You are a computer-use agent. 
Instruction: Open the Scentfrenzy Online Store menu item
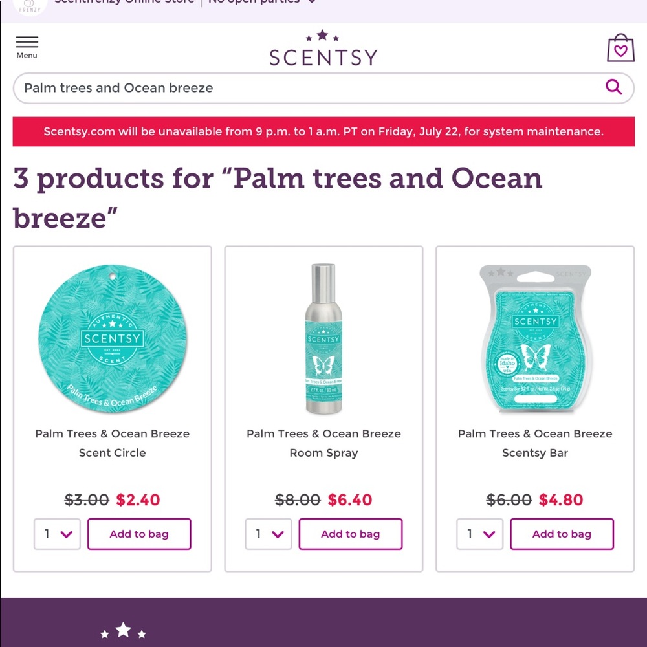click(124, 2)
